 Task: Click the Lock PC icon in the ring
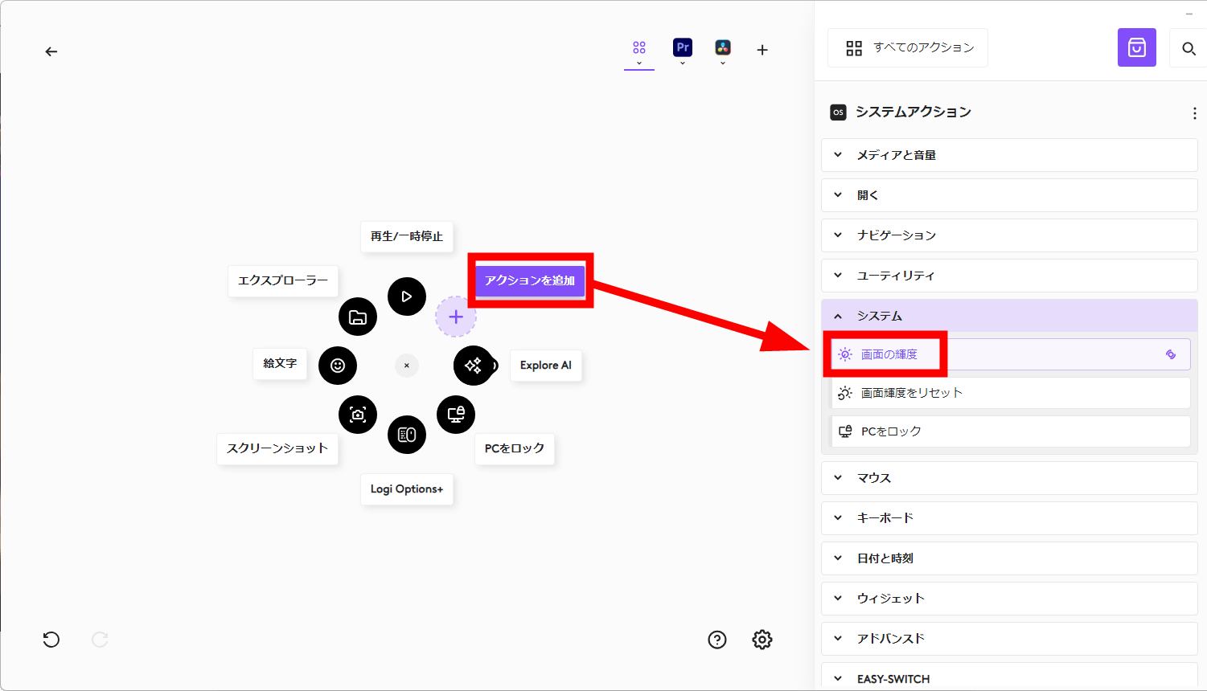[456, 415]
